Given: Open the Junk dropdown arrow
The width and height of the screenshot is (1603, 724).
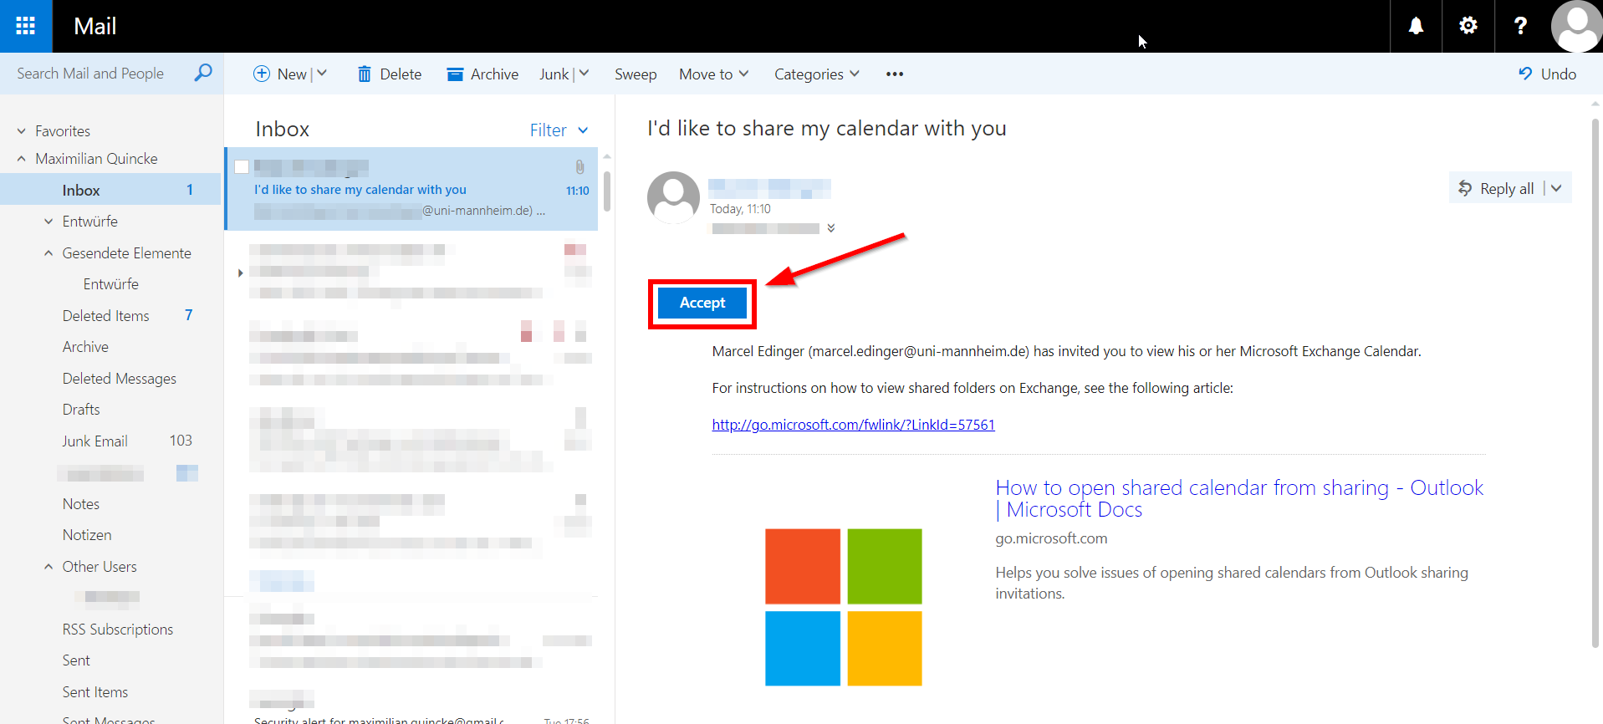Looking at the screenshot, I should tap(585, 74).
